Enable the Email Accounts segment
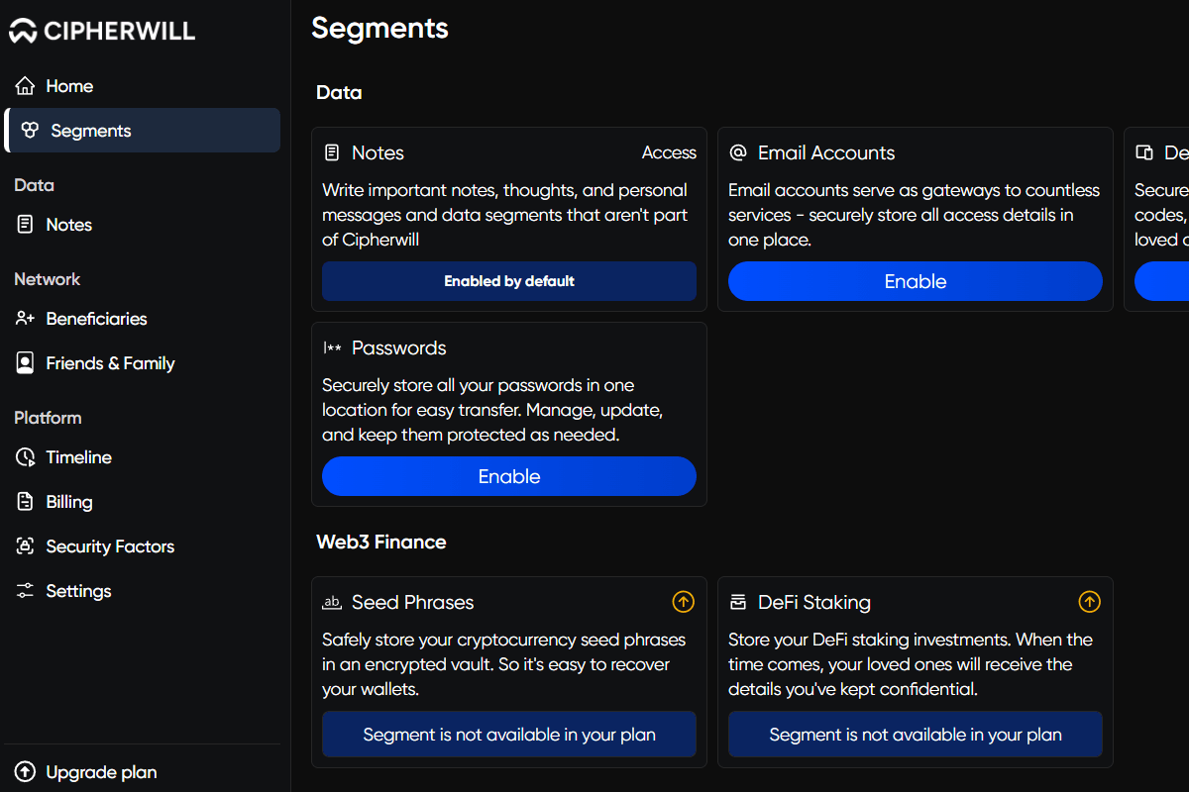1189x792 pixels. click(x=916, y=281)
